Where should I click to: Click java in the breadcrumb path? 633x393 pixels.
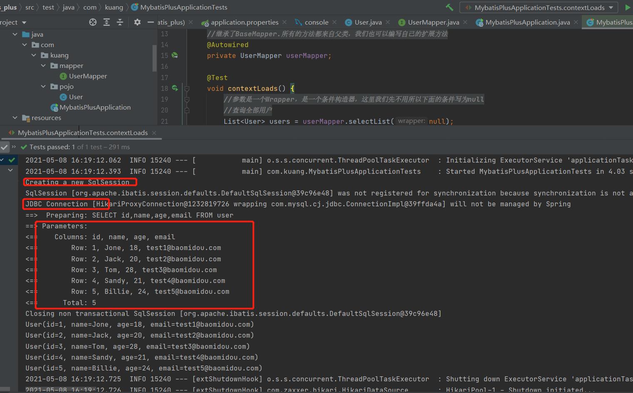pyautogui.click(x=68, y=7)
